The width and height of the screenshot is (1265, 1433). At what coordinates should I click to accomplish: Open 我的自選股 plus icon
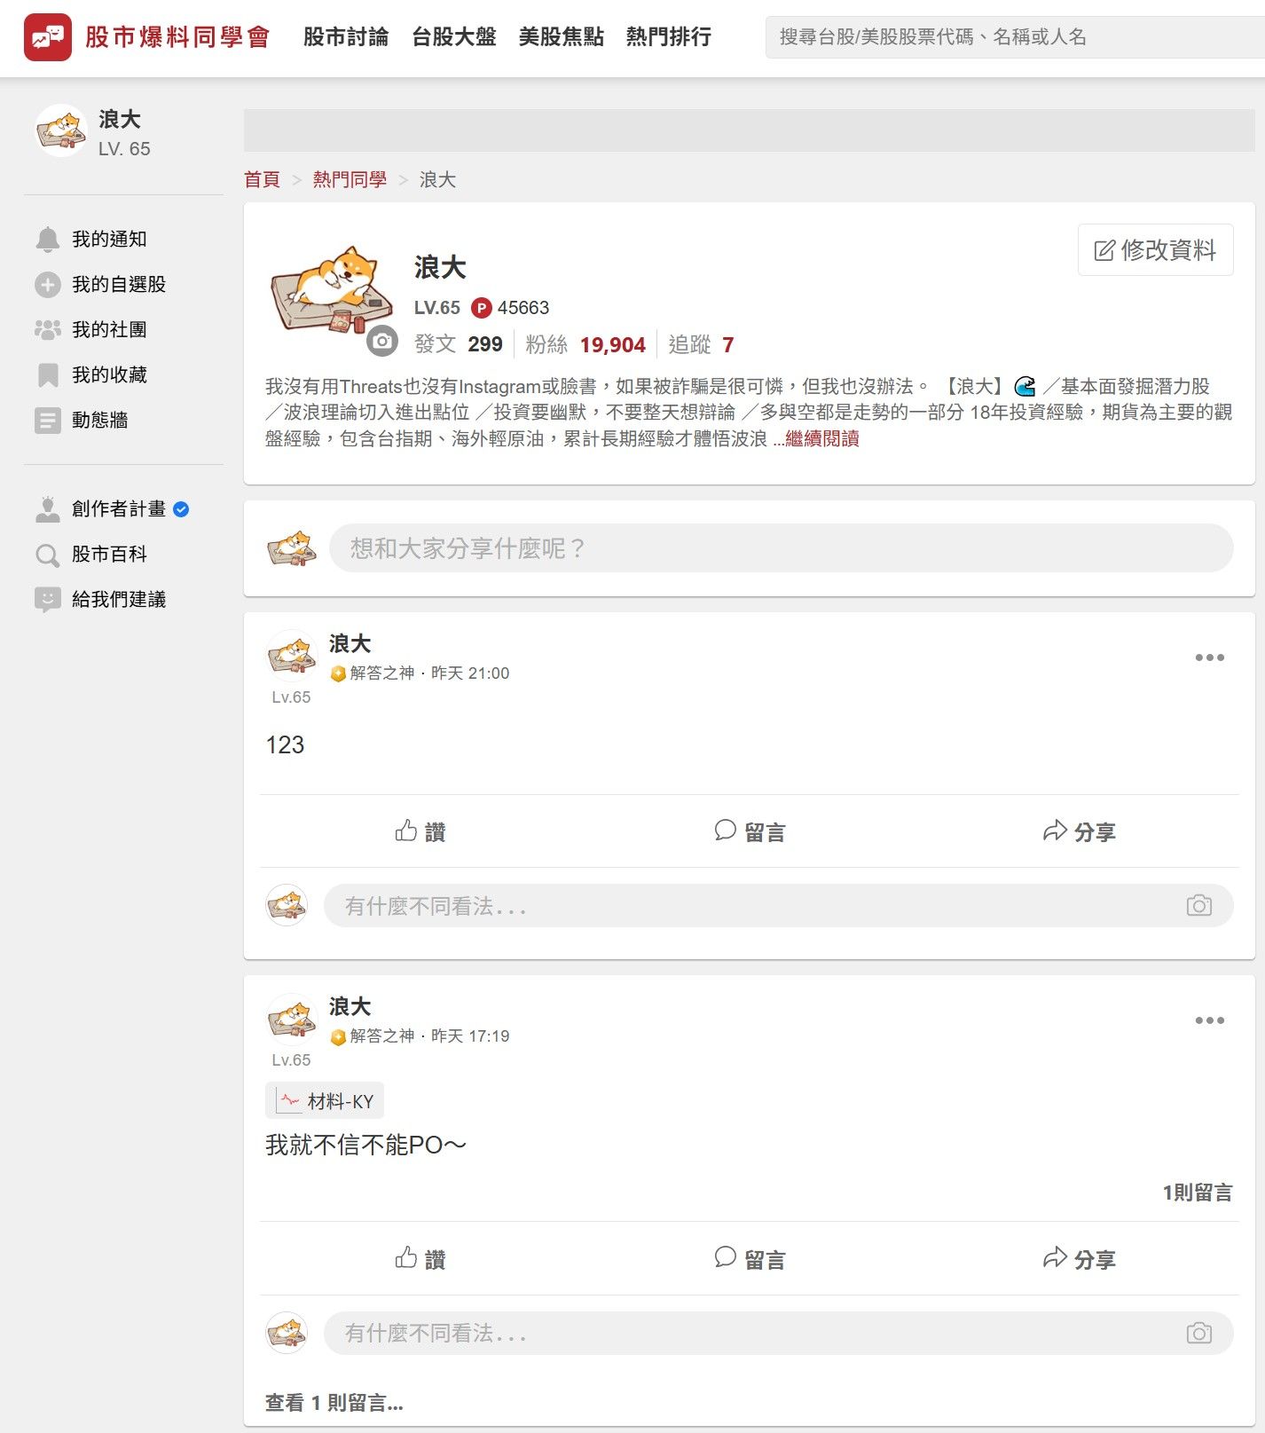[x=48, y=284]
